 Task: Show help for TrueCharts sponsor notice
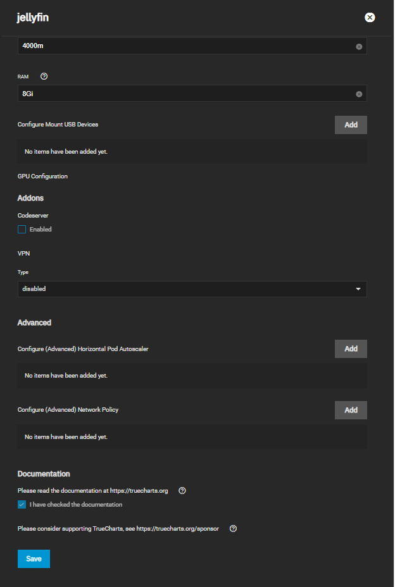(x=233, y=529)
